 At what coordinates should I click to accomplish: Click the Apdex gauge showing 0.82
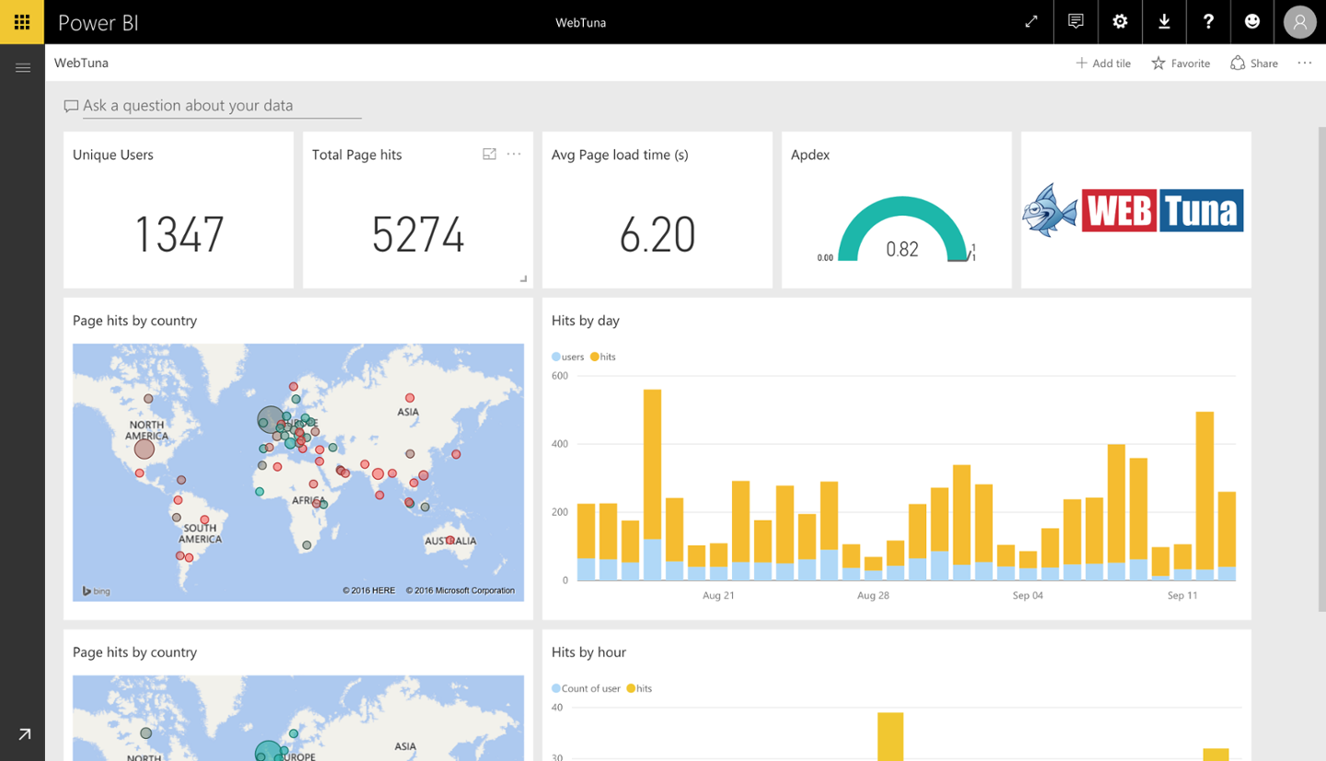pyautogui.click(x=902, y=230)
